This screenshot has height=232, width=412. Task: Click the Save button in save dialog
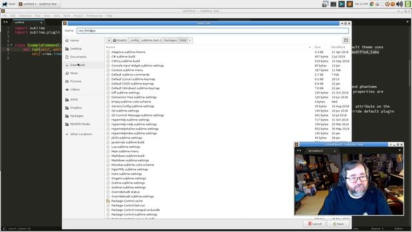click(x=338, y=224)
